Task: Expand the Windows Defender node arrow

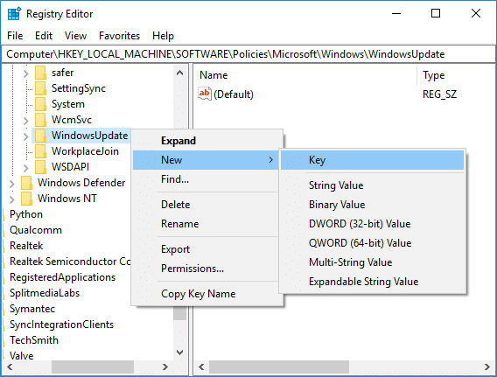Action: click(11, 184)
